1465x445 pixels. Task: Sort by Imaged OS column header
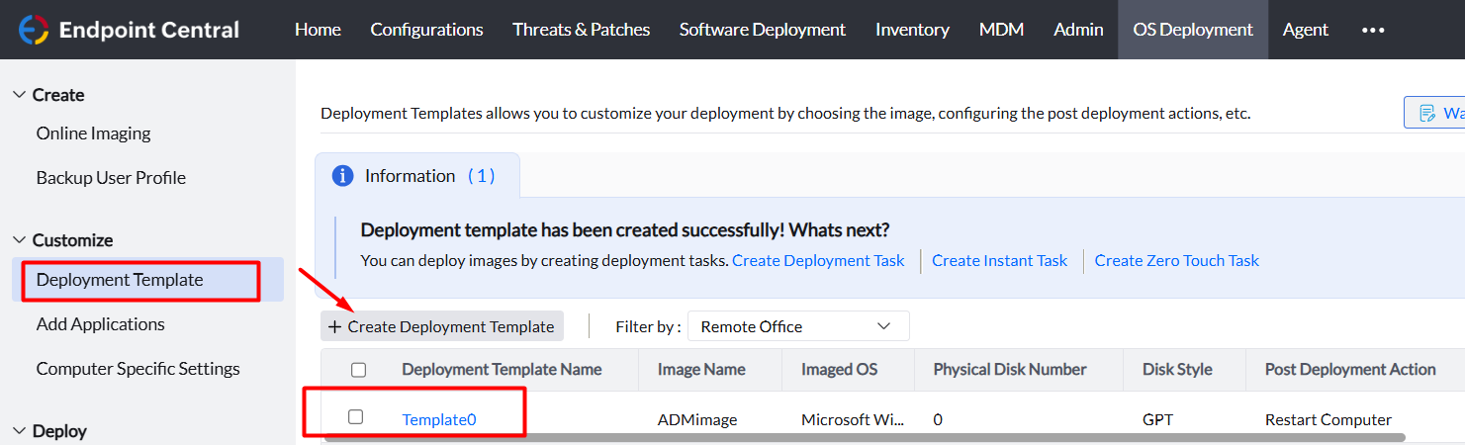click(x=840, y=370)
